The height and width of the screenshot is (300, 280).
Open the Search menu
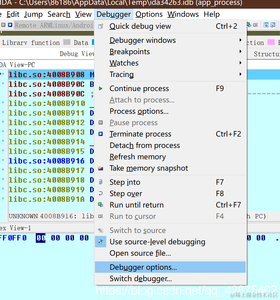point(59,14)
